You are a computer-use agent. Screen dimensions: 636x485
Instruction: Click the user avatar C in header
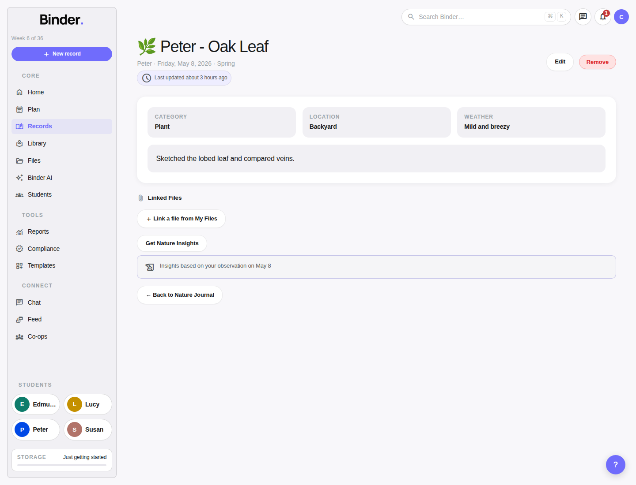[x=621, y=17]
